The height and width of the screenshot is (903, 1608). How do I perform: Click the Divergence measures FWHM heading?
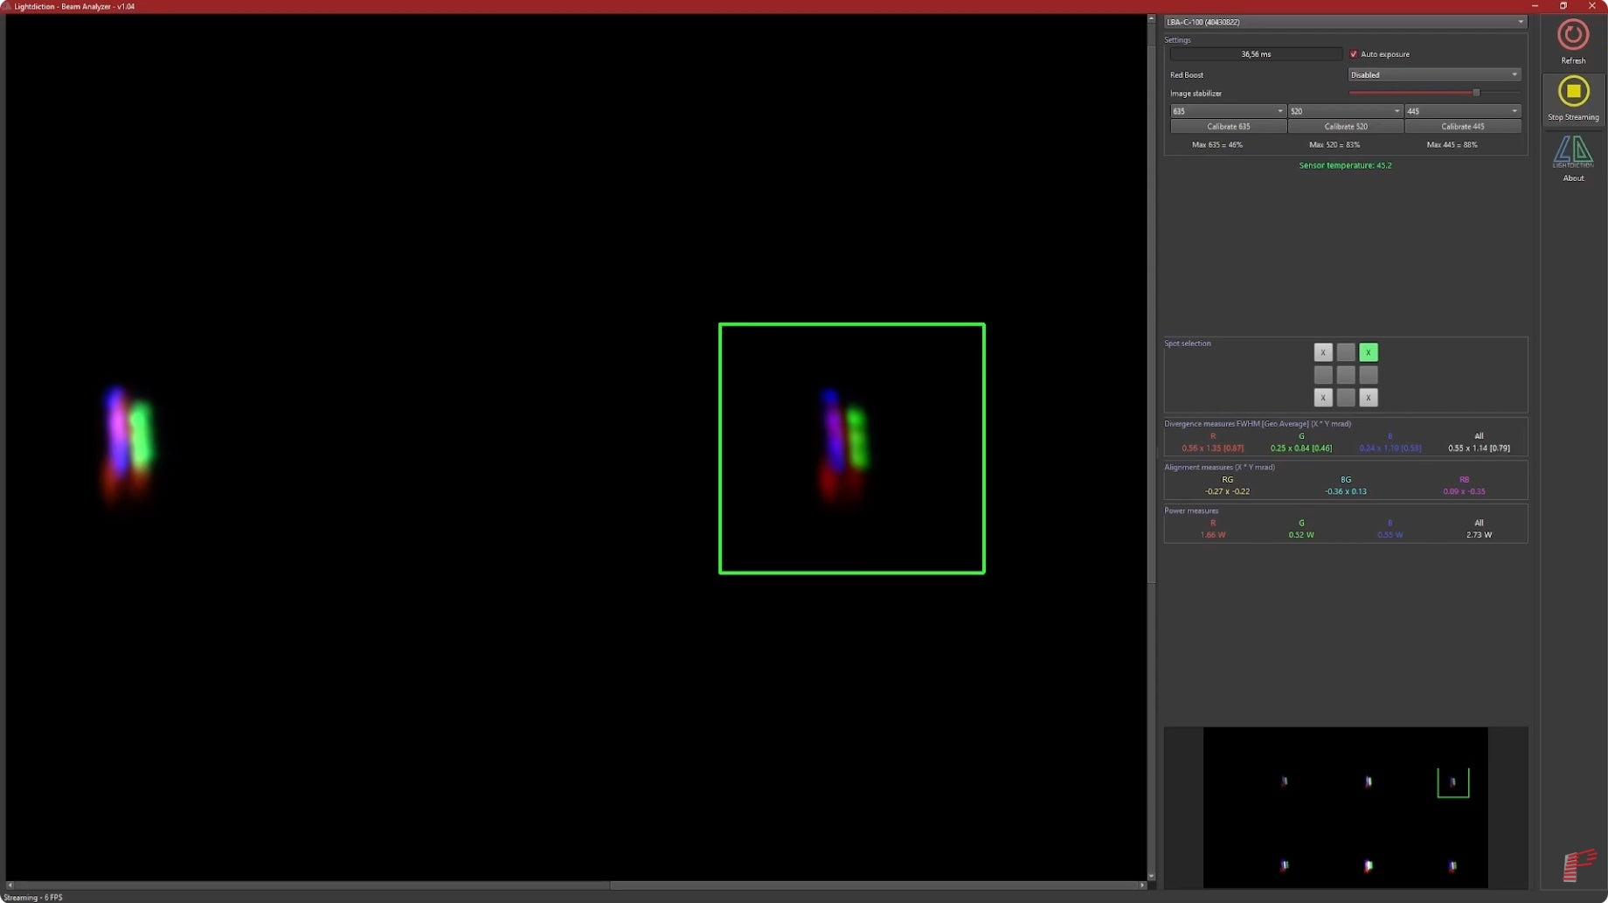pos(1258,424)
